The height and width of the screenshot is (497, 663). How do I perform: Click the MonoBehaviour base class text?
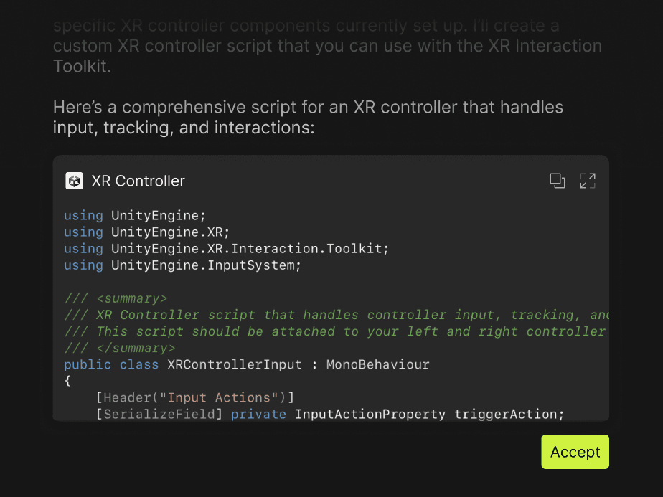point(377,364)
